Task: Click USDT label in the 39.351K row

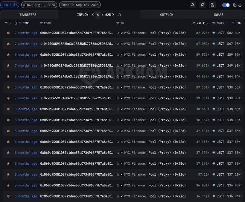Action: pyautogui.click(x=220, y=98)
